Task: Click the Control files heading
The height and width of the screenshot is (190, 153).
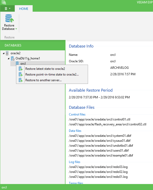Action: (x=77, y=114)
